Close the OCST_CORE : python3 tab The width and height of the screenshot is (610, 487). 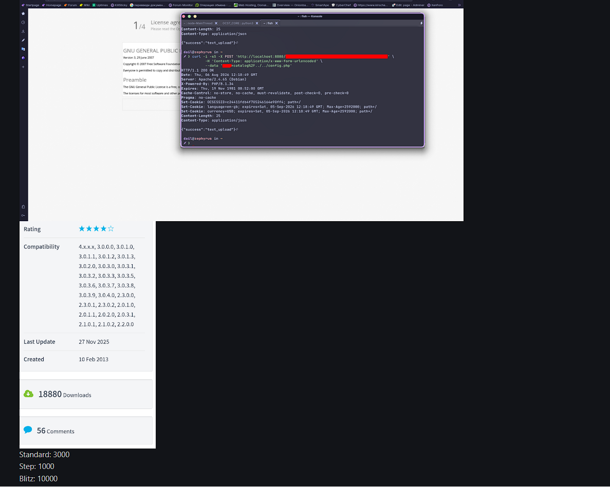[257, 23]
